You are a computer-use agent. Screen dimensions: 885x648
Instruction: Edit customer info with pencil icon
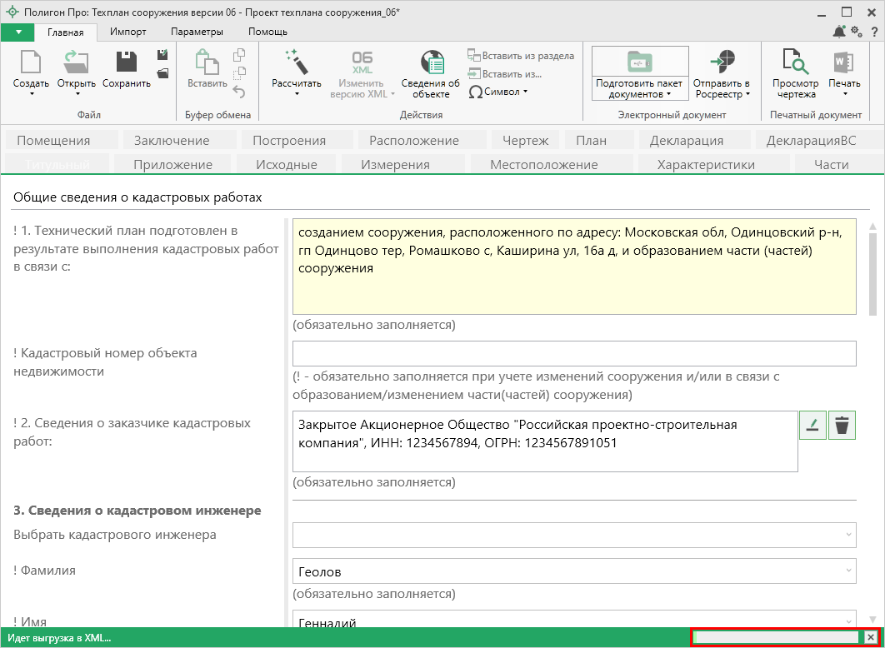click(812, 426)
